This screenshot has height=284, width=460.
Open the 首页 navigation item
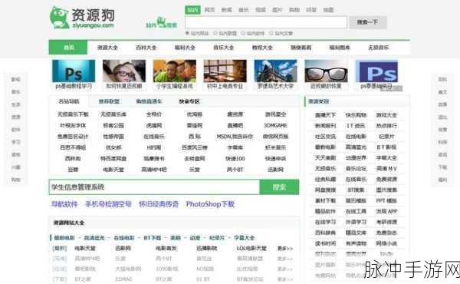click(x=68, y=48)
